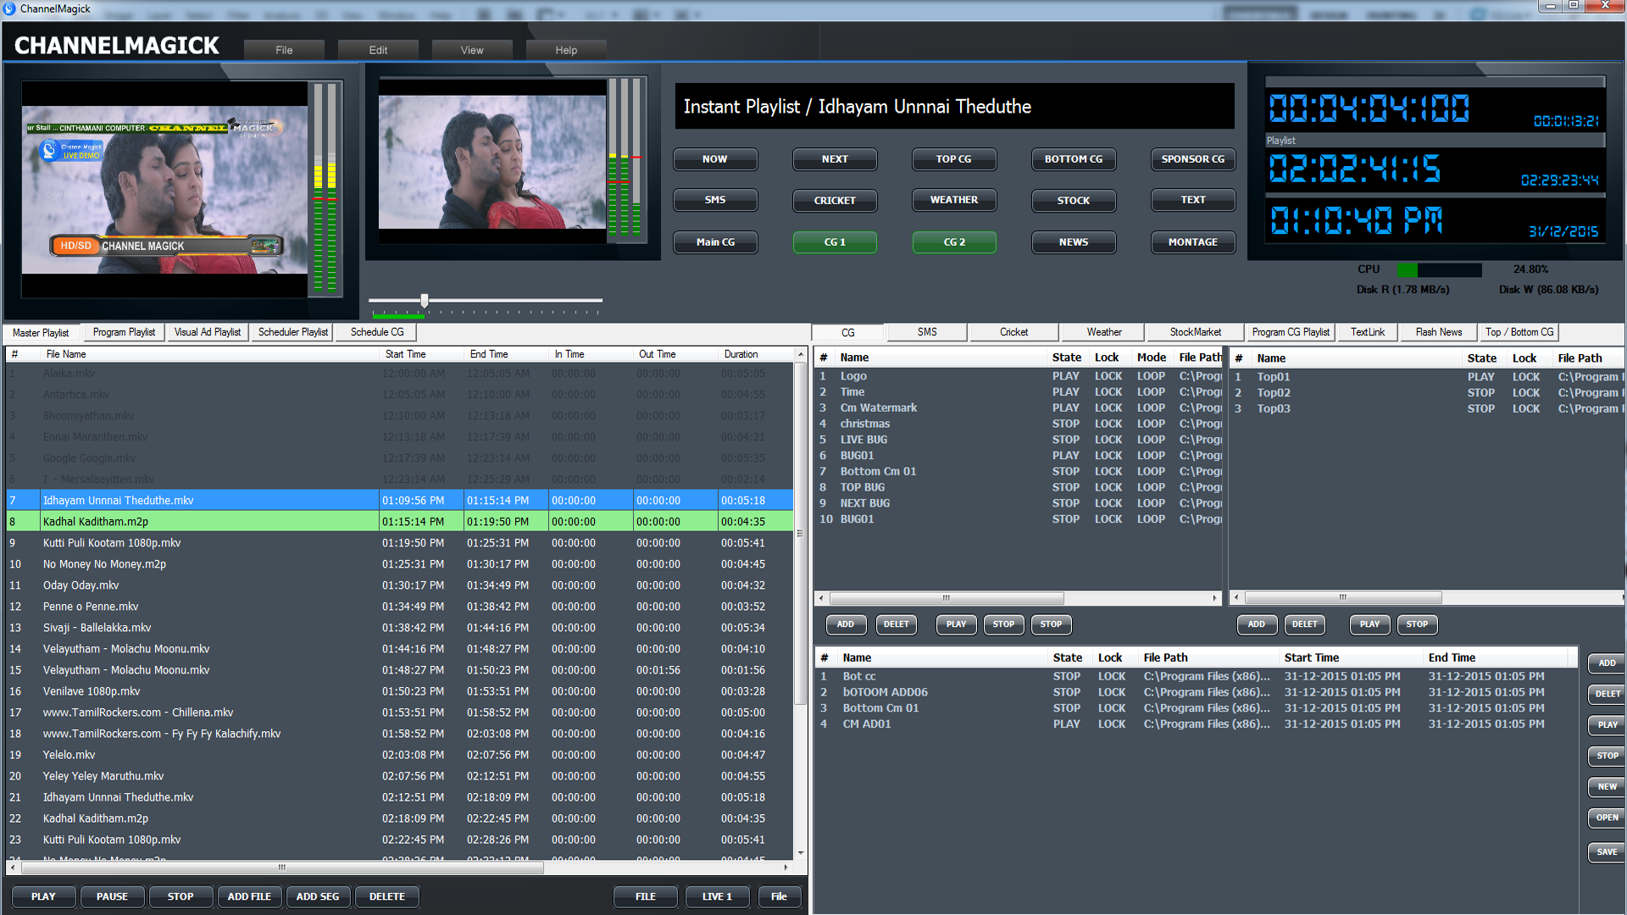Select playlist row Oday Oday.mkv
This screenshot has height=915, width=1627.
tap(400, 585)
